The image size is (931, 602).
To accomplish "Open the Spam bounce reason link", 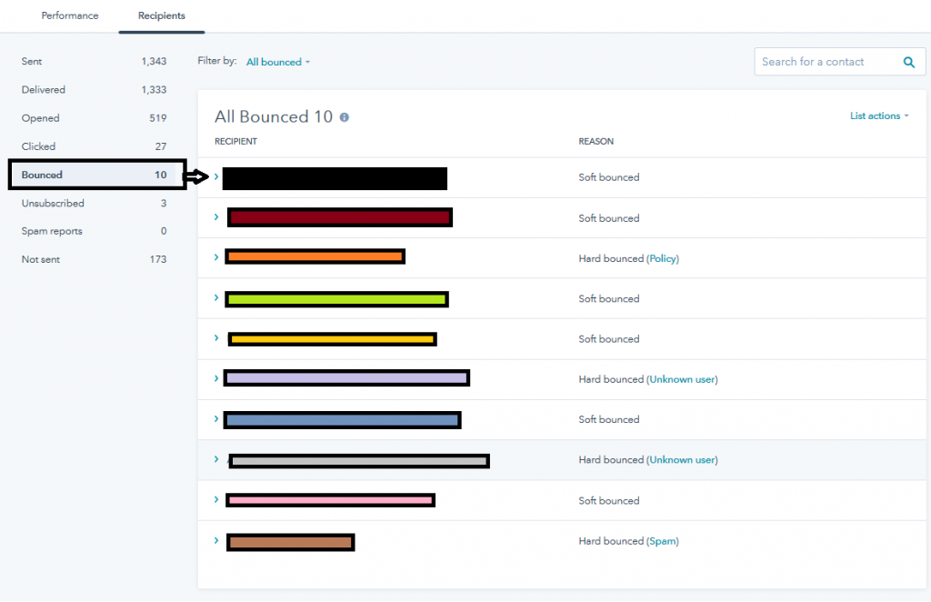I will pos(662,541).
